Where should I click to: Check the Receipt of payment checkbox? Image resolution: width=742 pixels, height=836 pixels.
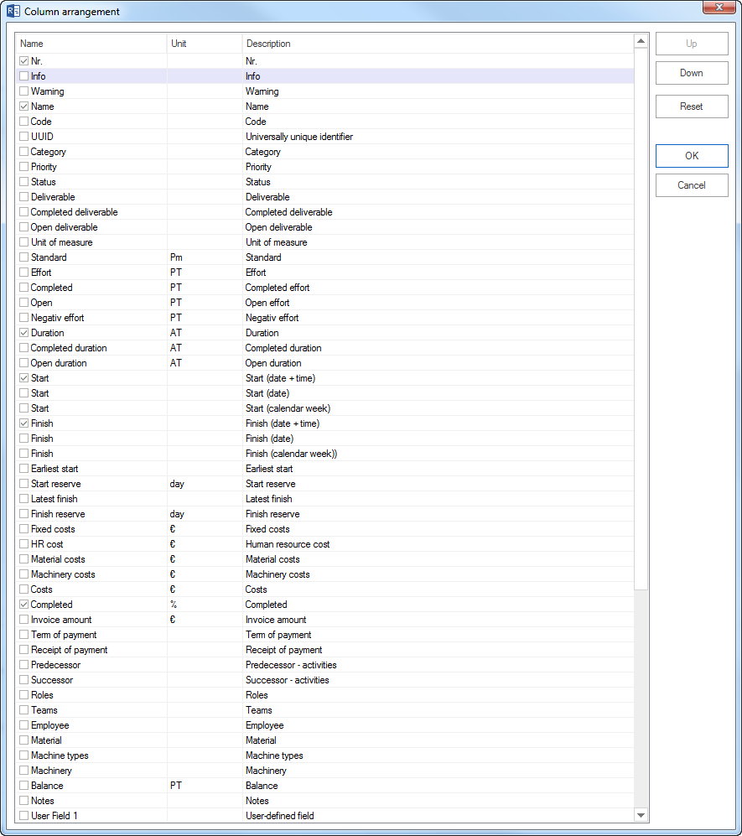pyautogui.click(x=24, y=650)
